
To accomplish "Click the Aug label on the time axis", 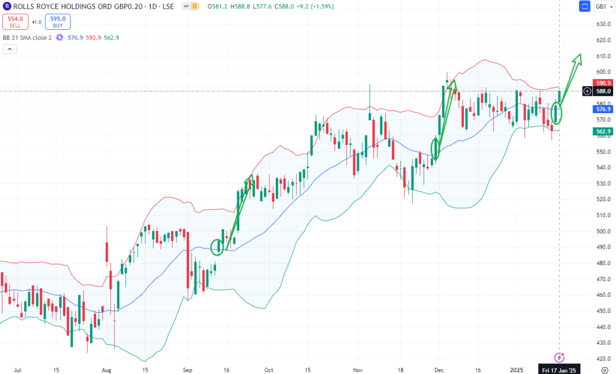I will click(107, 369).
